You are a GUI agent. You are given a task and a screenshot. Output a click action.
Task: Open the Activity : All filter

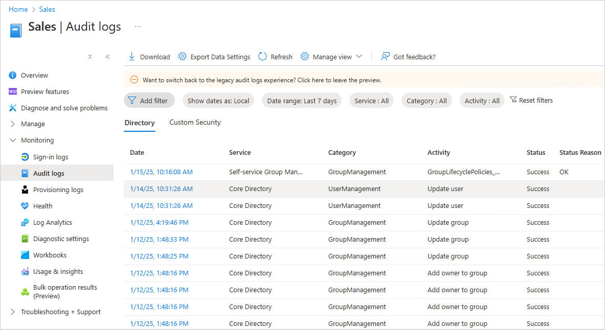482,101
